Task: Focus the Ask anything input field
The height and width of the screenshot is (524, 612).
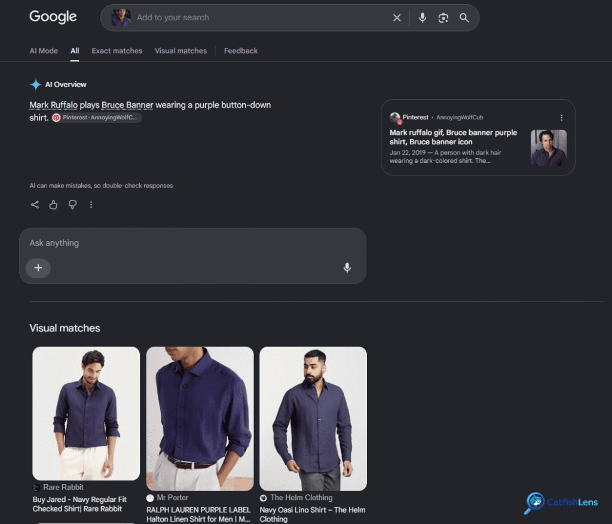Action: (x=192, y=243)
